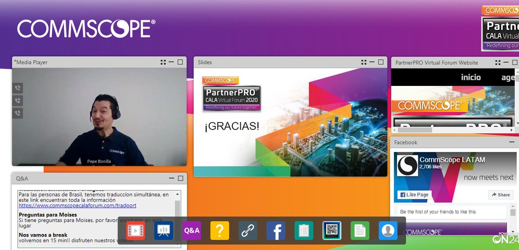Open the purple Q&A dock icon
519x250 pixels.
point(192,231)
